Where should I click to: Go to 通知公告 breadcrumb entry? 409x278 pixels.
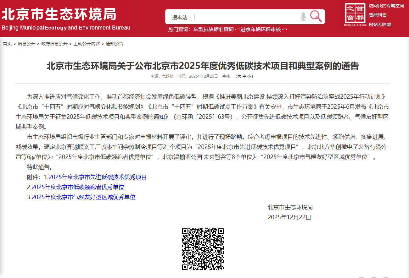(115, 44)
